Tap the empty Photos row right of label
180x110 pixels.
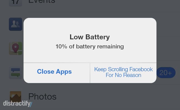coord(118,97)
